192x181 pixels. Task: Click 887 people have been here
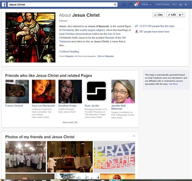coord(154,31)
